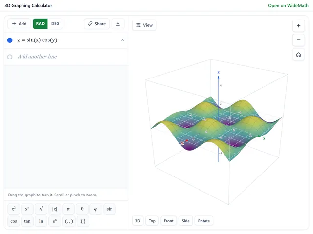Image resolution: width=313 pixels, height=234 pixels.
Task: Click the 3D Graphing Calculator title
Action: 28,5
